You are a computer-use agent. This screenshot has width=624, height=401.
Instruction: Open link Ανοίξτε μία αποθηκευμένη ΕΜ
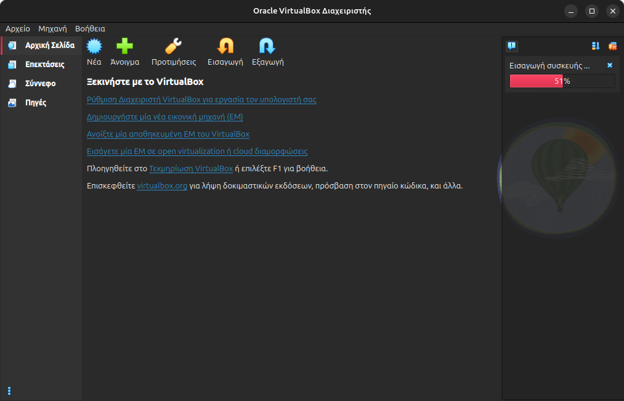(168, 134)
